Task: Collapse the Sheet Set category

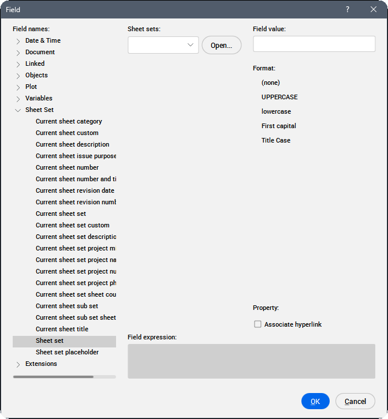Action: click(x=18, y=110)
